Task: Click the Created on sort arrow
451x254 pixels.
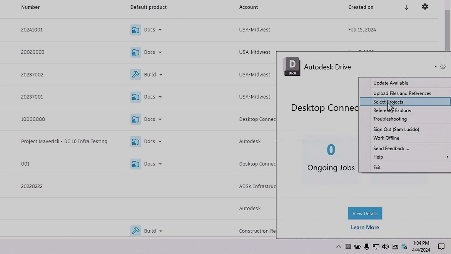Action: [x=406, y=7]
